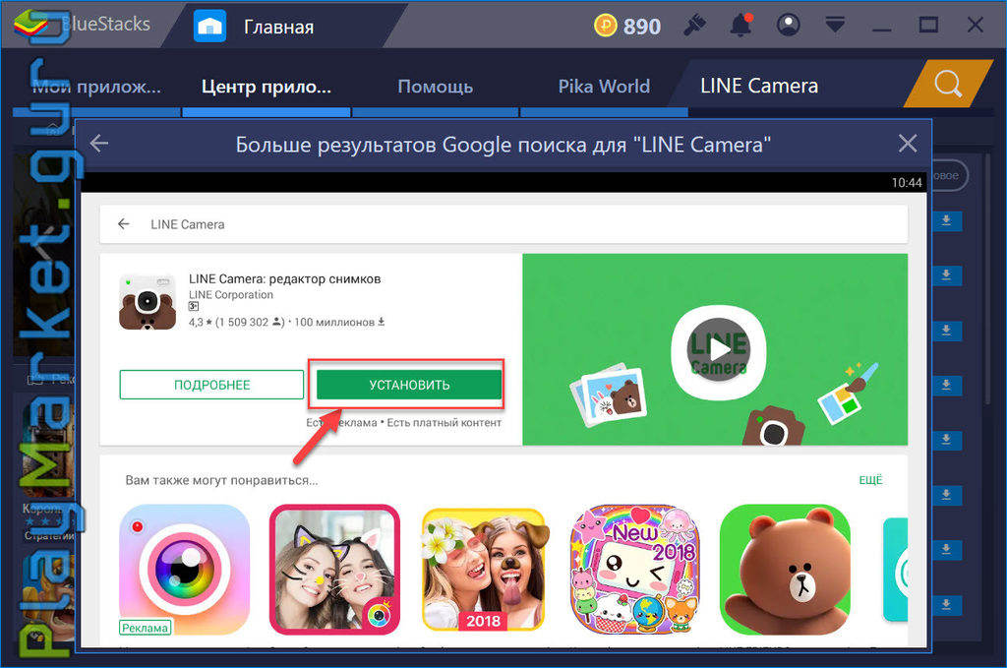Switch to the Центр приложений tab
The image size is (1007, 668).
point(266,87)
